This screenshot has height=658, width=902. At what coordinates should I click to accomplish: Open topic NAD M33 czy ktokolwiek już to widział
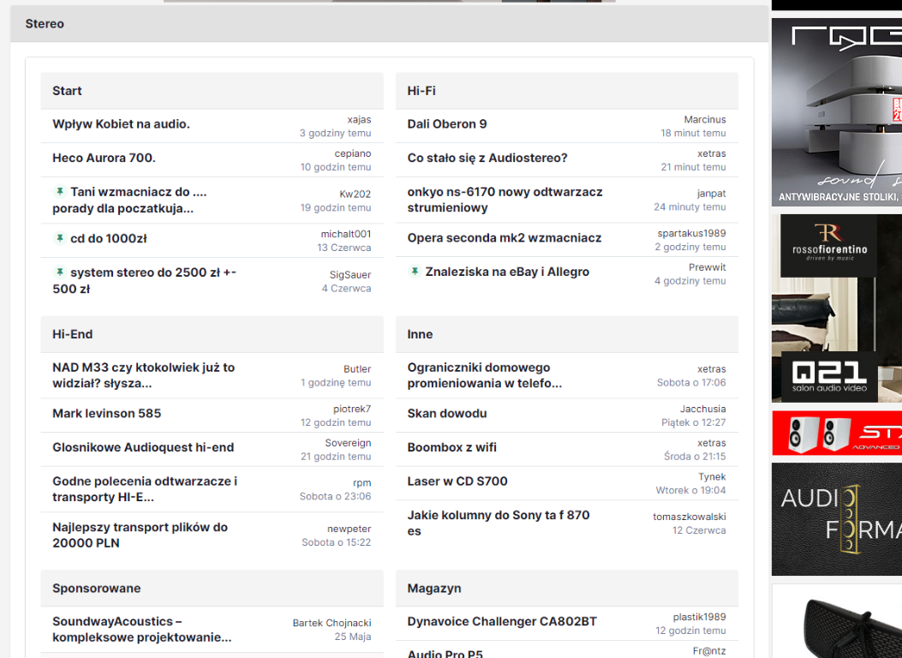click(x=144, y=375)
